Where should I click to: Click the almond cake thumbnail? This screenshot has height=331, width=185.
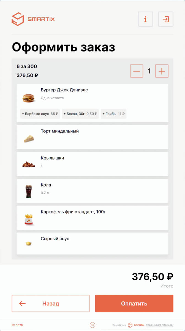pos(29,139)
